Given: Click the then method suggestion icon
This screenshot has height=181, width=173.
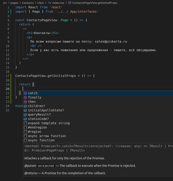Looking at the screenshot, I should point(25,102).
